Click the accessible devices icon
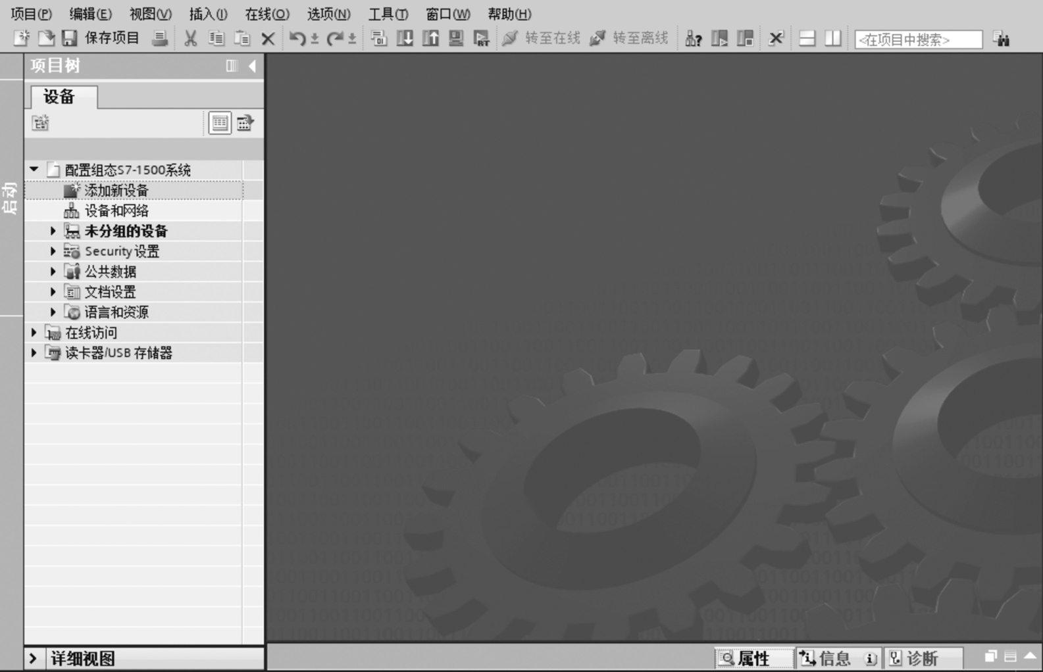The image size is (1043, 672). [694, 38]
